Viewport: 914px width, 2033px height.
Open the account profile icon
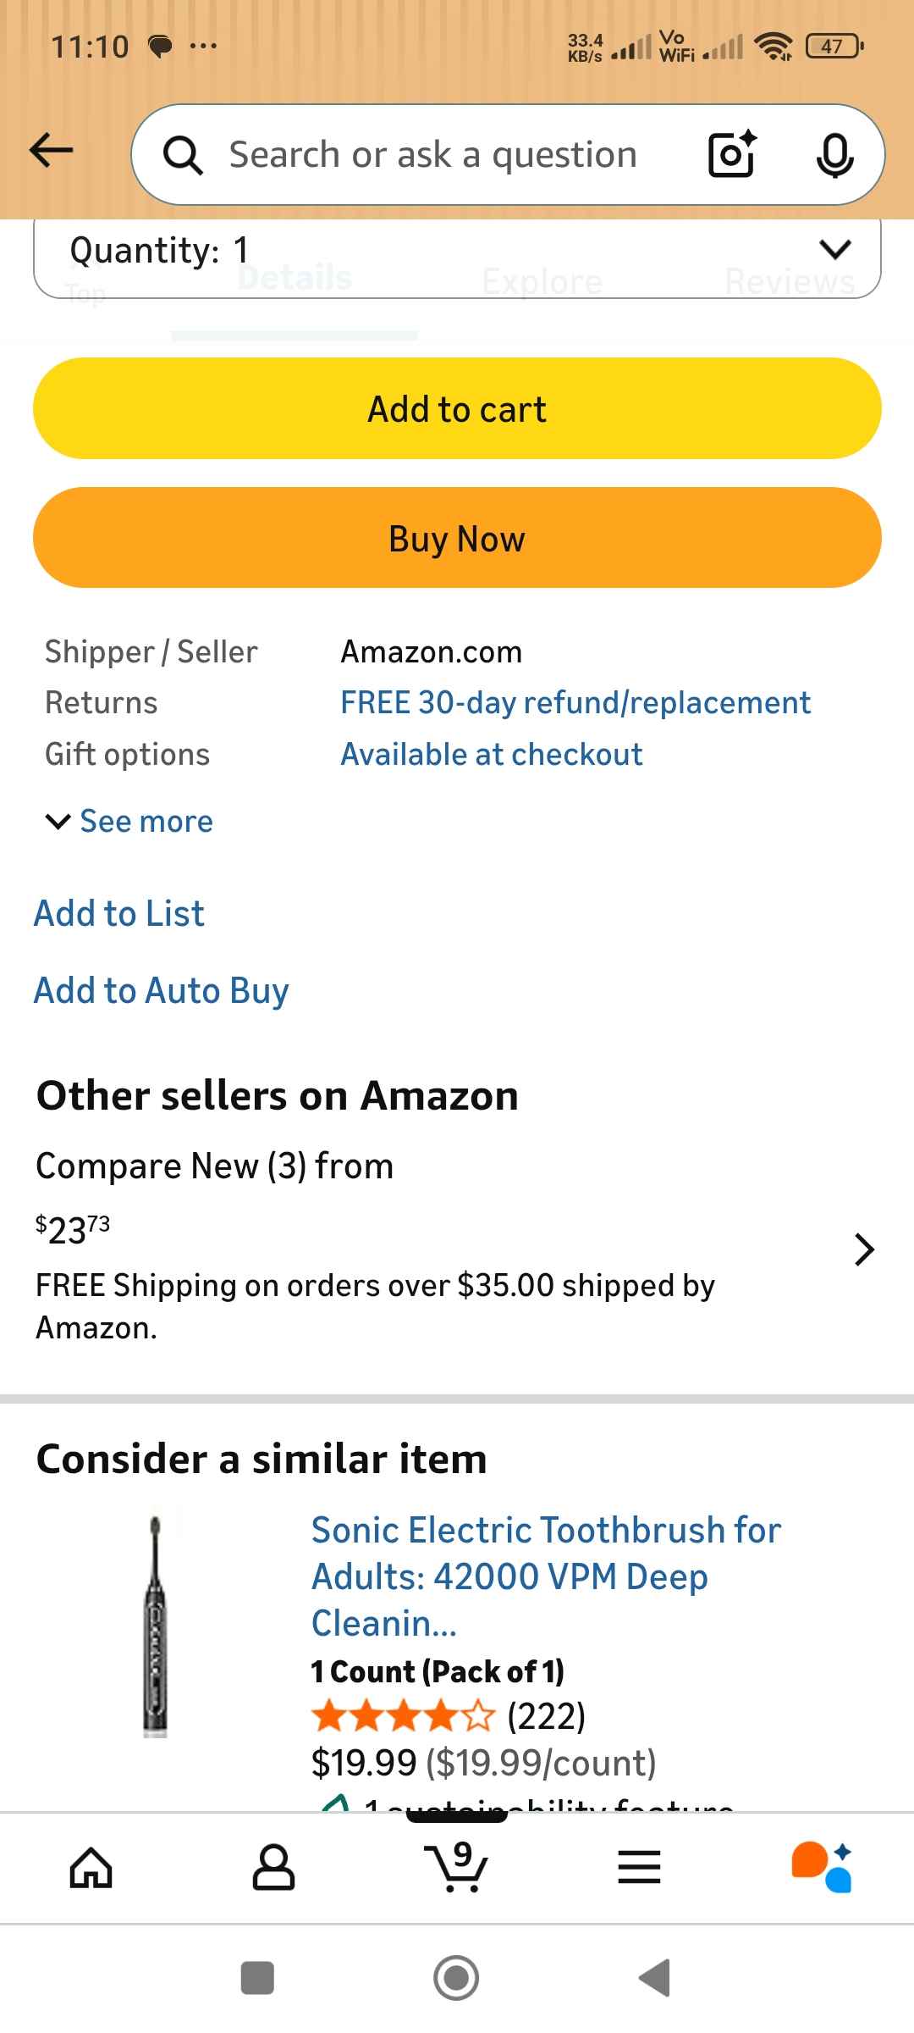(273, 1868)
